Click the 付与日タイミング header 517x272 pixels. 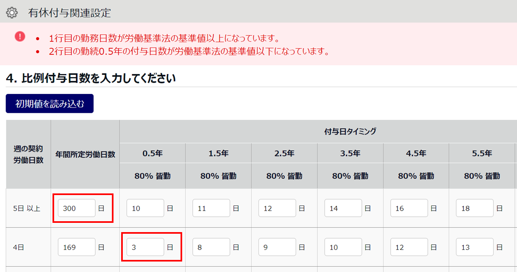[x=350, y=131]
